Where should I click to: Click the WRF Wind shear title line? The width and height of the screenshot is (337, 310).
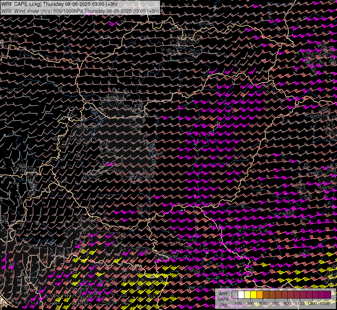pyautogui.click(x=80, y=11)
